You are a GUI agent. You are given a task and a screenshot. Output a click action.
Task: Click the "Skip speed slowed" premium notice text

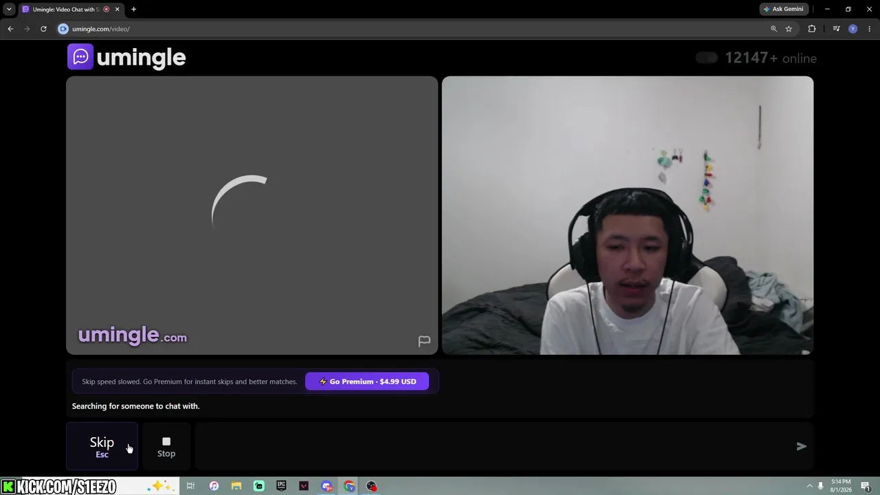click(x=190, y=382)
